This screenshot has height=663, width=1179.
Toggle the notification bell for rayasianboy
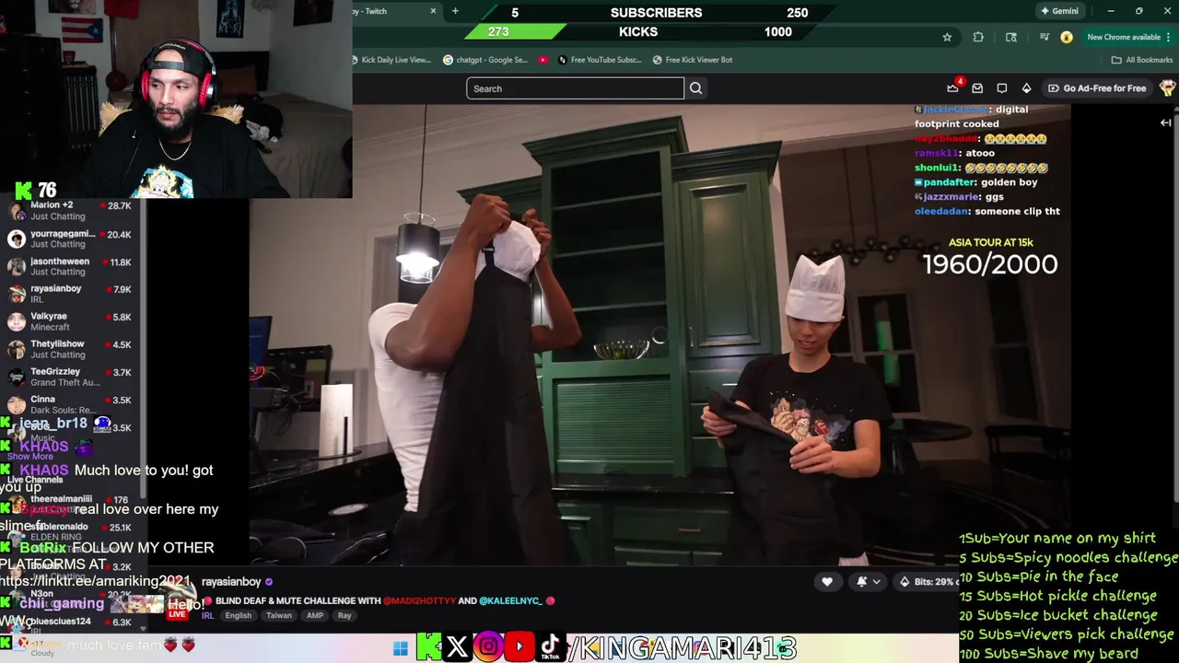click(862, 582)
